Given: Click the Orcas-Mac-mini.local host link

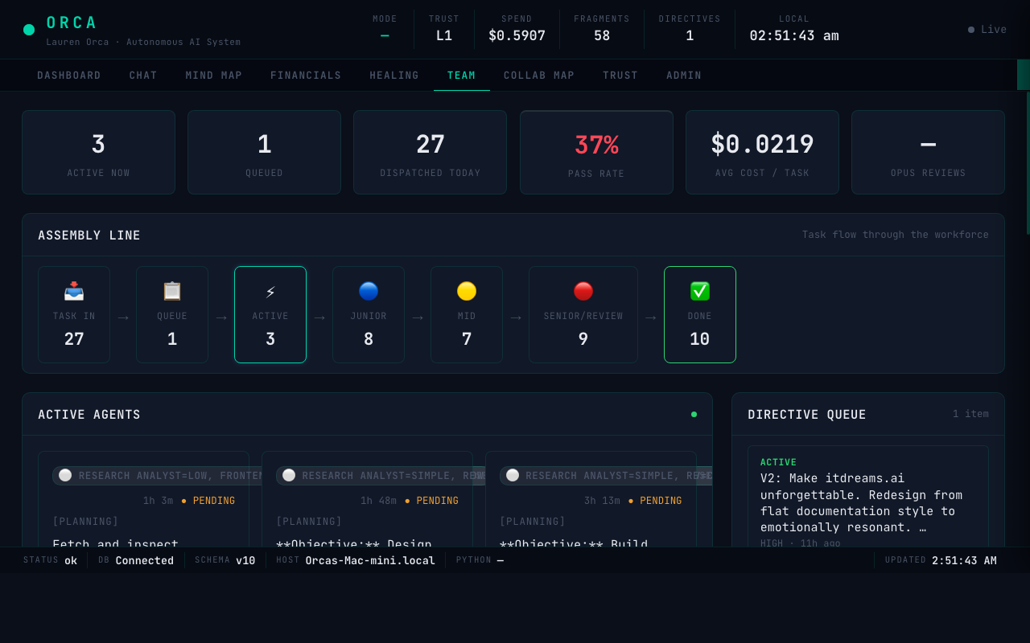Looking at the screenshot, I should pos(369,560).
